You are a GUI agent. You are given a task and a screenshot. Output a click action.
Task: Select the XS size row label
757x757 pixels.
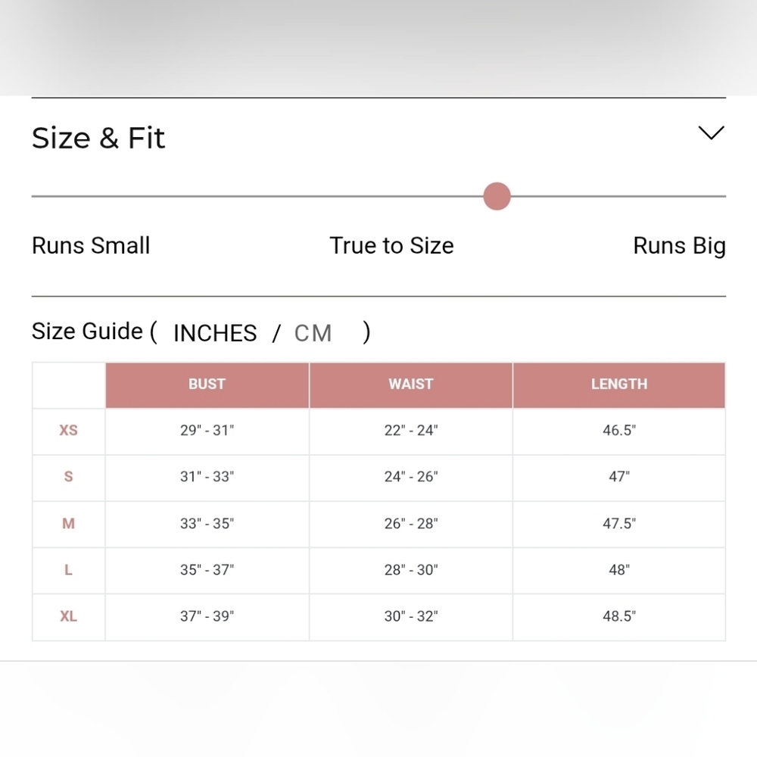(68, 431)
